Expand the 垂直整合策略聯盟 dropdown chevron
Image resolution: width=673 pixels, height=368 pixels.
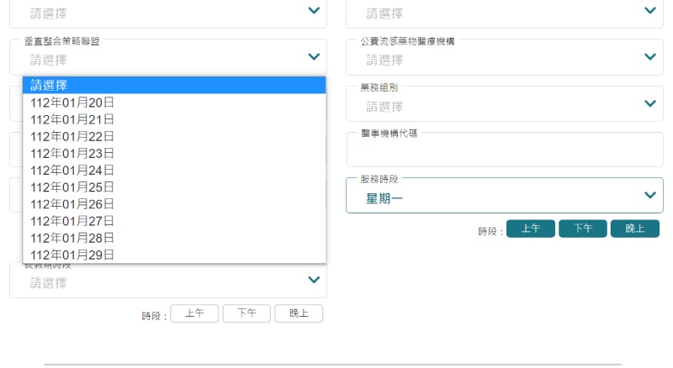tap(314, 57)
